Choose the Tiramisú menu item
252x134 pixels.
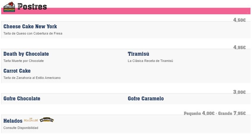(x=138, y=54)
